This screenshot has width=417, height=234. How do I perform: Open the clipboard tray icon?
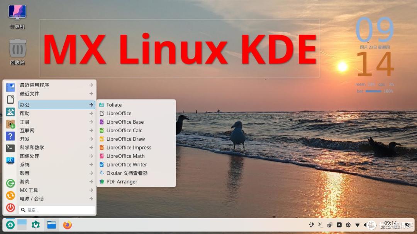[330, 225]
